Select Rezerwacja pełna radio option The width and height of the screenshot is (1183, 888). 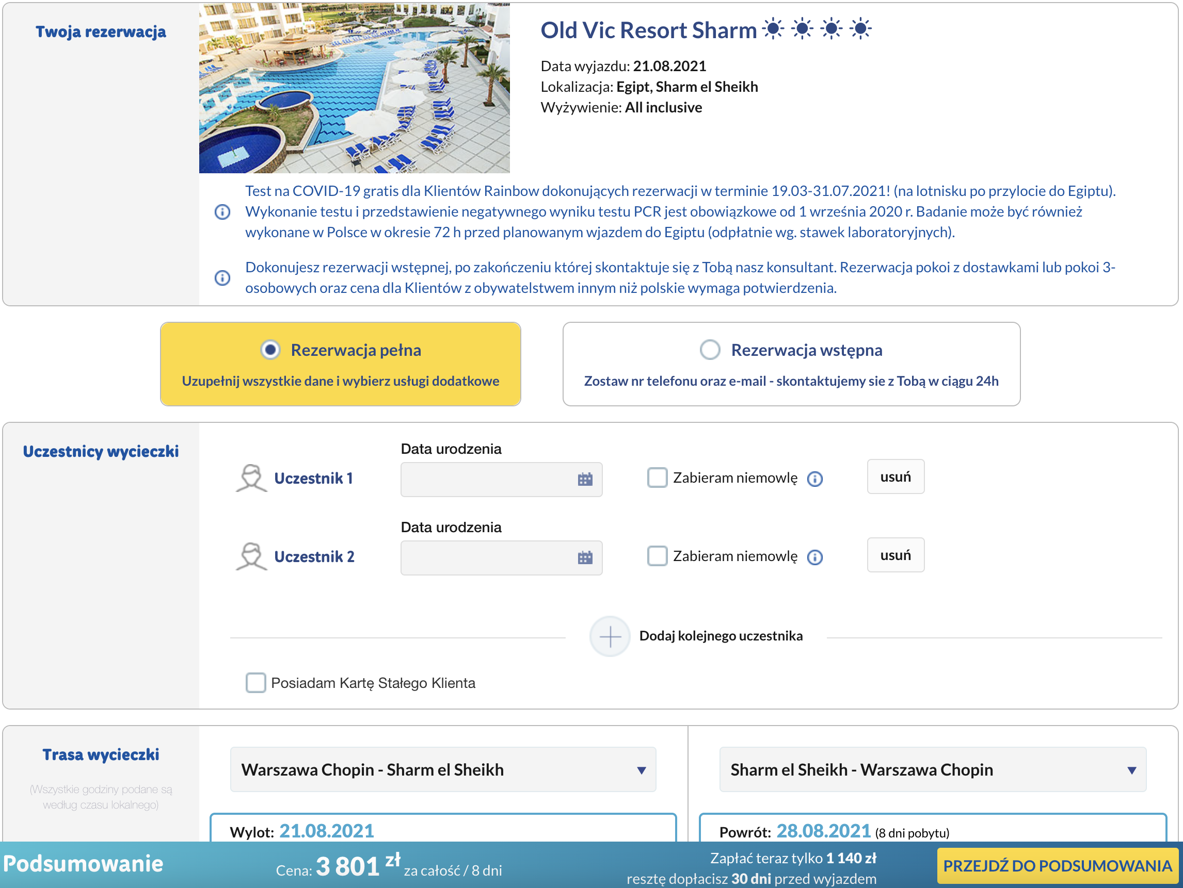point(270,350)
